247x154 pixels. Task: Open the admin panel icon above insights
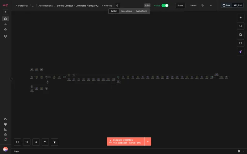[5, 124]
